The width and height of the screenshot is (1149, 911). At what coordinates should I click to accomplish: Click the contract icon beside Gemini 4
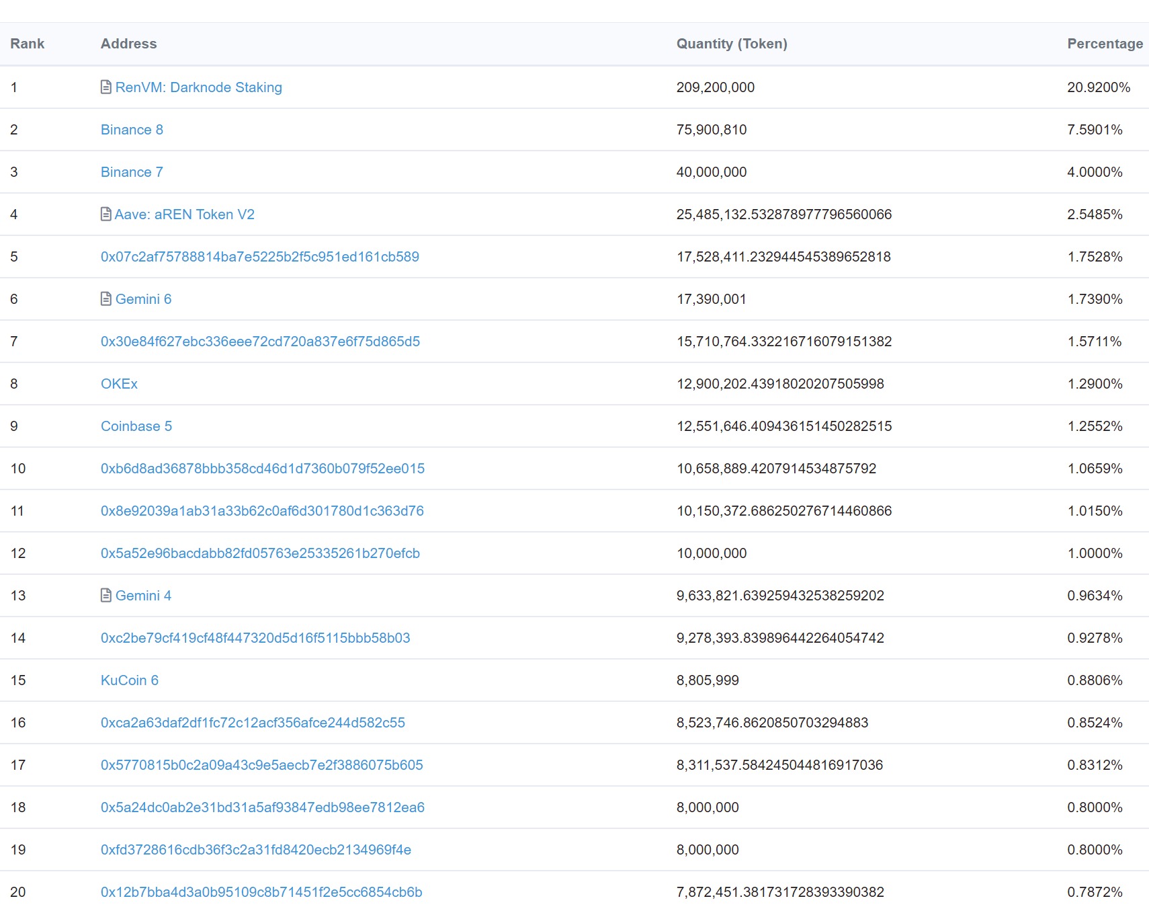[x=106, y=596]
